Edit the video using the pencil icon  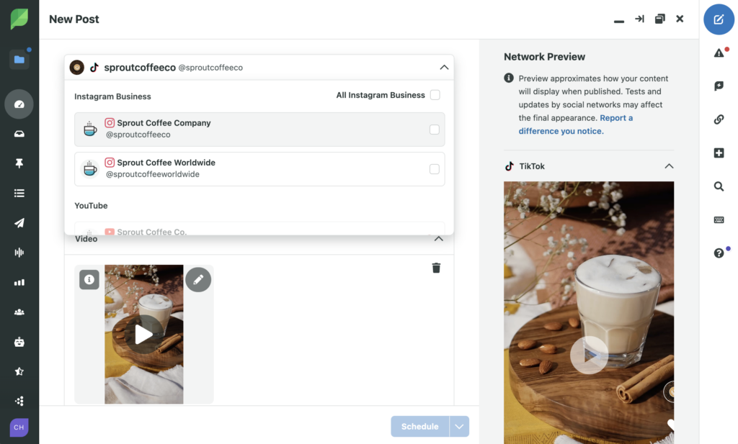point(198,278)
